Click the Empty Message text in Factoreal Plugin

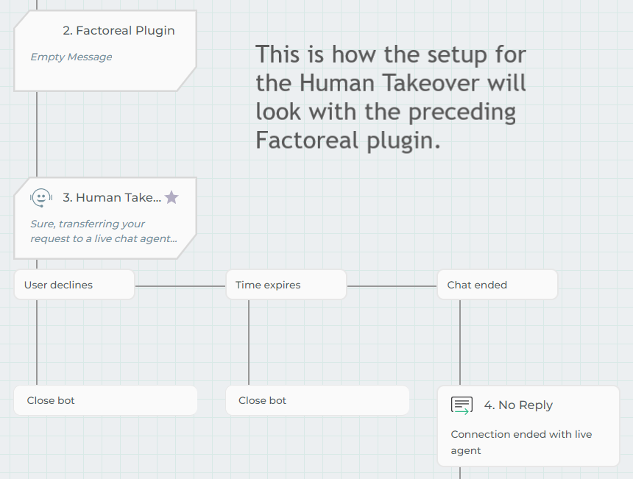pyautogui.click(x=71, y=57)
